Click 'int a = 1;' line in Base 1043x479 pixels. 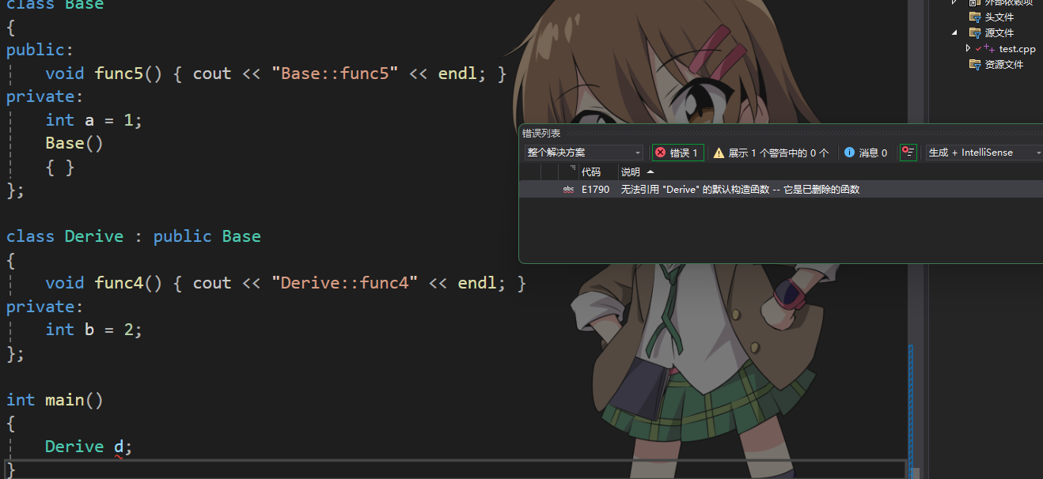point(93,120)
